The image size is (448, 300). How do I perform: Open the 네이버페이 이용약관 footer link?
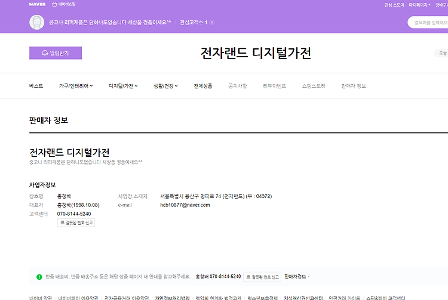tap(78, 298)
